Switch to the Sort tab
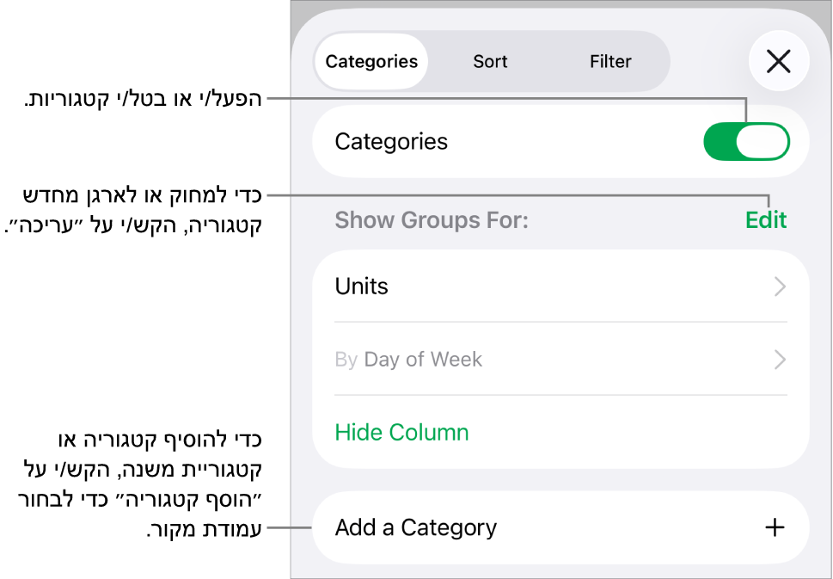 pos(490,62)
